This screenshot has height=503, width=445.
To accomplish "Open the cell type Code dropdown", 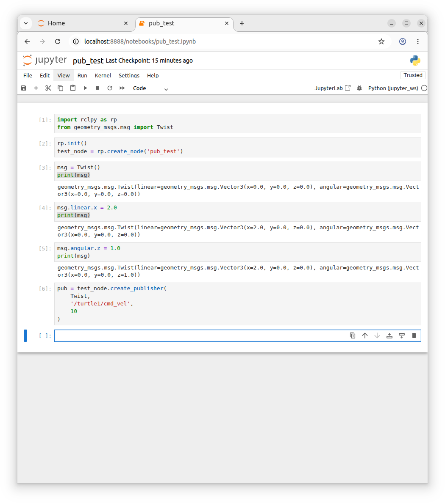I will 150,88.
